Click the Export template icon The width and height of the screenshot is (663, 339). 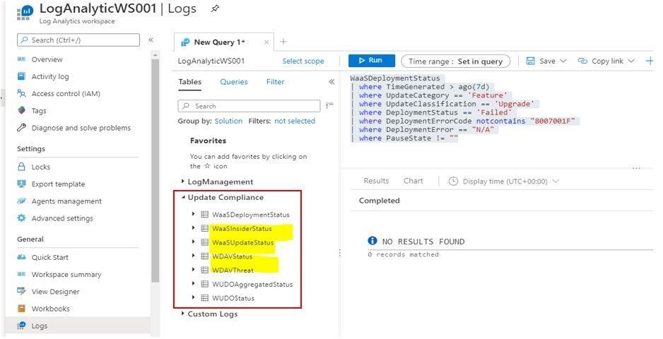click(x=22, y=184)
